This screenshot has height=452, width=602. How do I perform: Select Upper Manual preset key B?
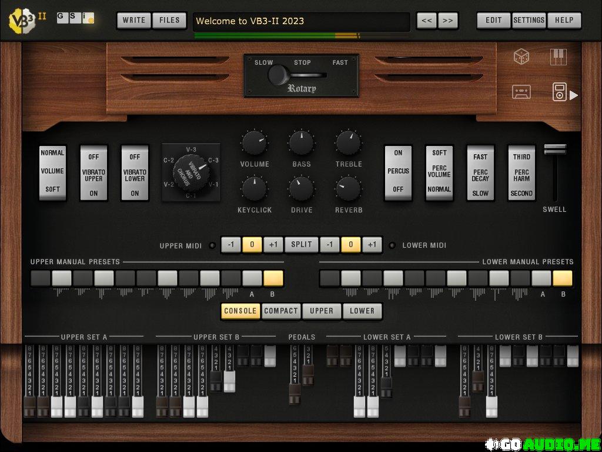273,278
